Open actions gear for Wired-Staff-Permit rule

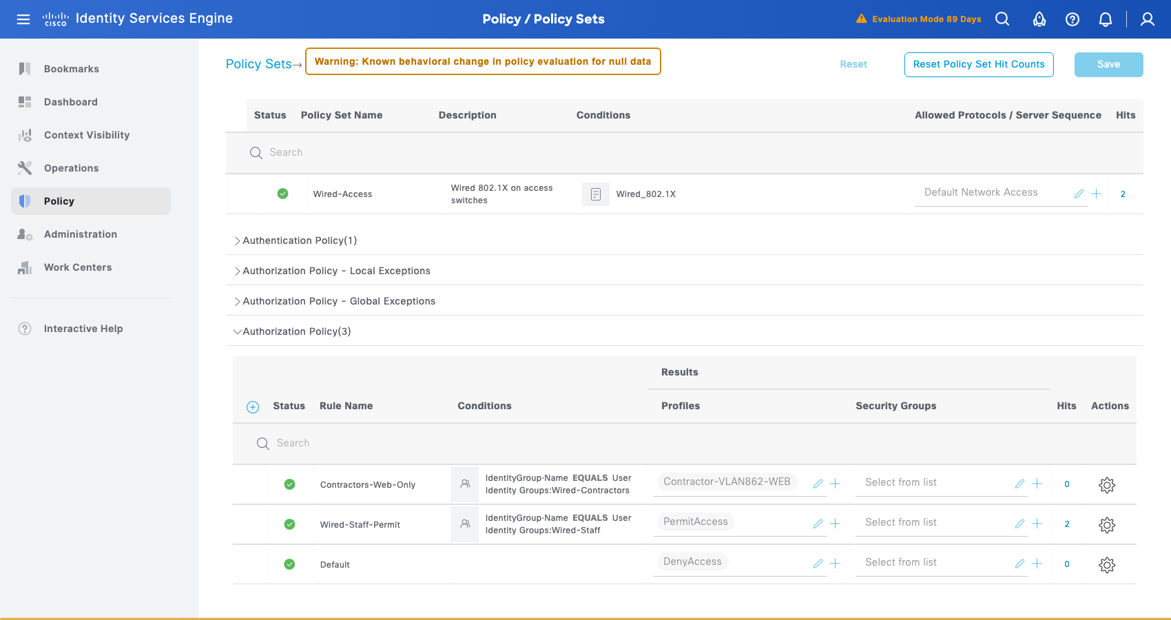(x=1107, y=525)
